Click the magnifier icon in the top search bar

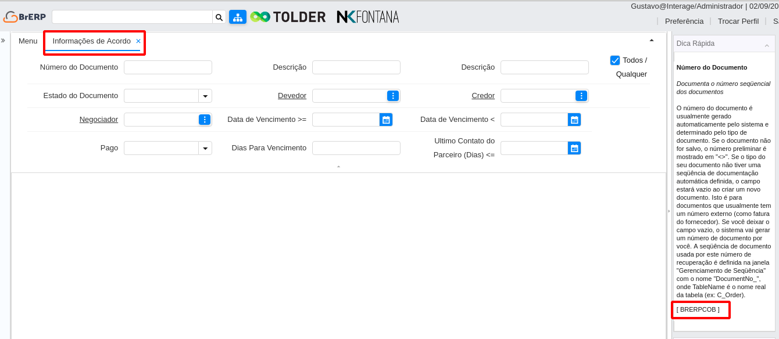point(219,17)
